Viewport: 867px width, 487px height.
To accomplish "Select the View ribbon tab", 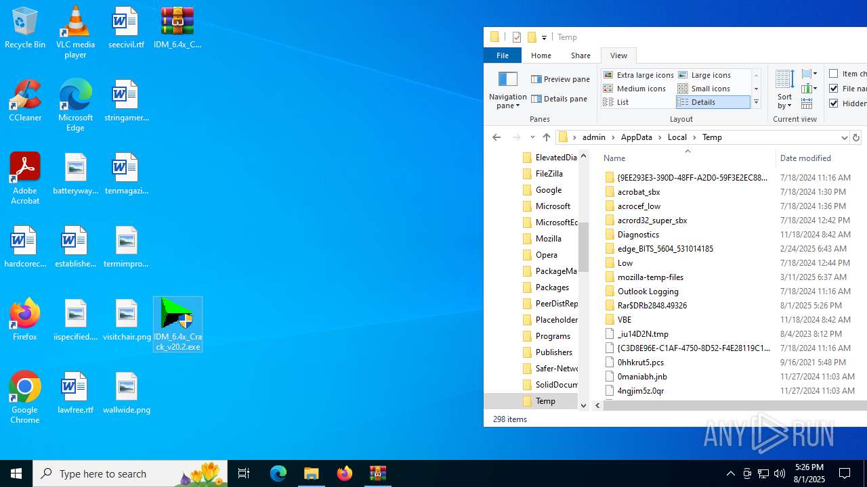I will 618,55.
